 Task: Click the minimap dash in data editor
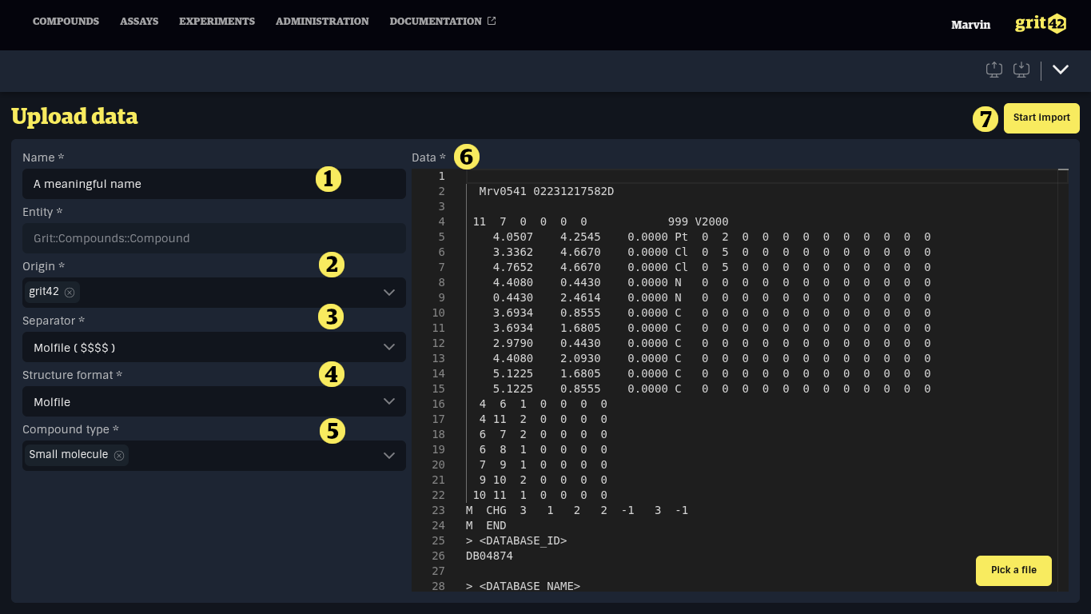1063,169
